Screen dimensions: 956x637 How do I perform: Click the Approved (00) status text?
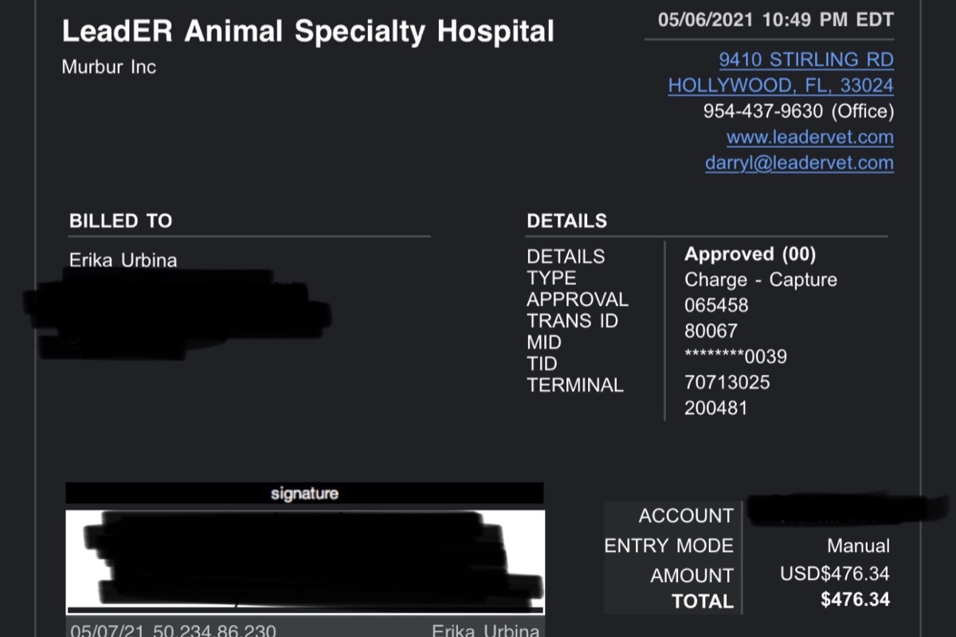(x=750, y=255)
